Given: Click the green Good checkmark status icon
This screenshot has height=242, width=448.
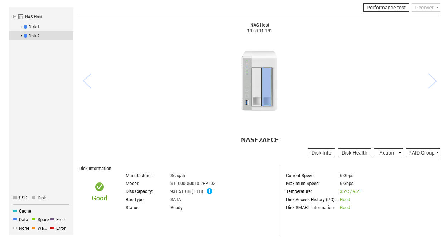Looking at the screenshot, I should tap(100, 187).
